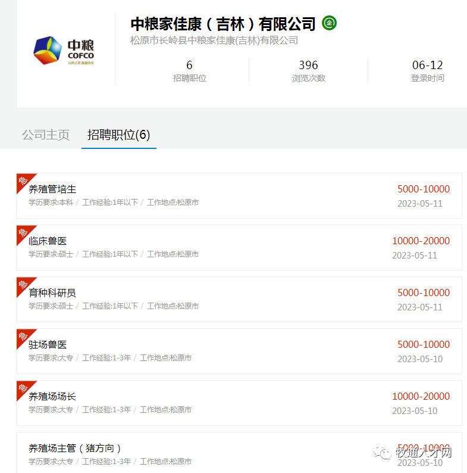Click date 2023-05-11 on 临床兽医 row
467x473 pixels.
coord(415,256)
